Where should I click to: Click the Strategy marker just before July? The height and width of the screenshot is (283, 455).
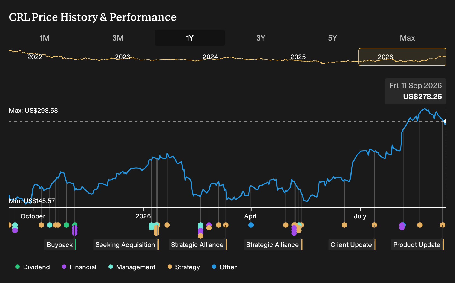coord(344,225)
